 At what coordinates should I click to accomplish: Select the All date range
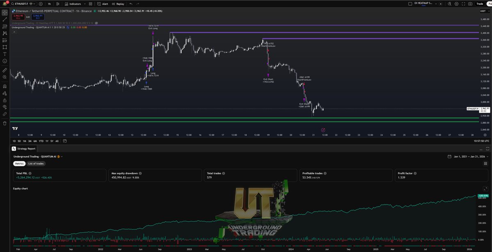57,141
